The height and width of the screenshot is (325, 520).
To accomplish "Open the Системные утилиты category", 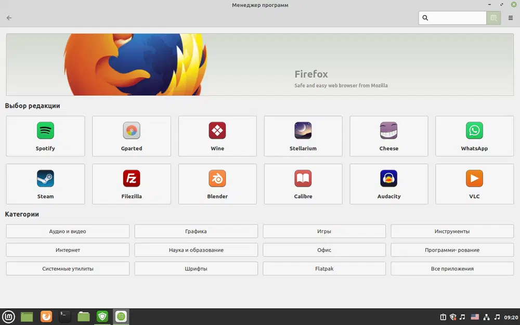I will pyautogui.click(x=68, y=268).
